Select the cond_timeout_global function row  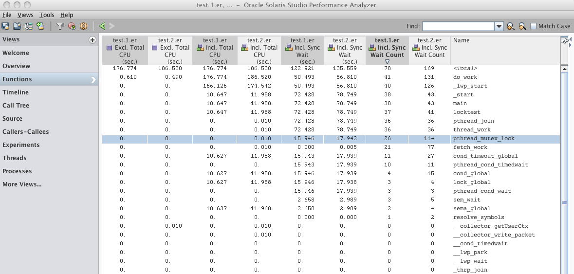331,156
